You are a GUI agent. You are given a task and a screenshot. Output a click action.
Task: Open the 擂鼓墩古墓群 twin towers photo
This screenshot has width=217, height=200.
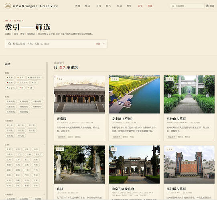[189, 164]
